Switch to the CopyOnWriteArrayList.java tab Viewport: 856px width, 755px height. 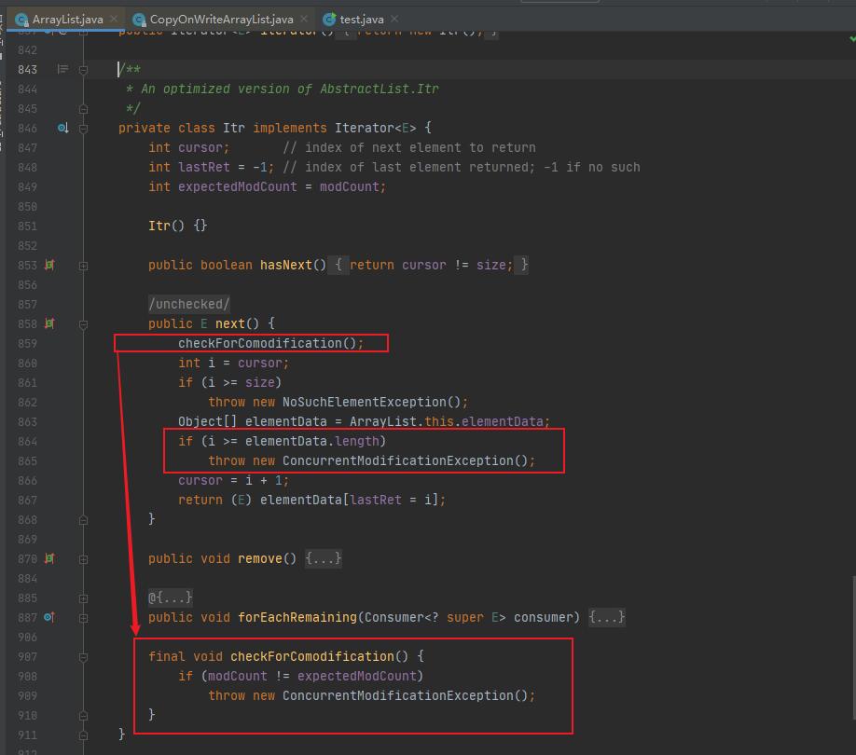(222, 19)
